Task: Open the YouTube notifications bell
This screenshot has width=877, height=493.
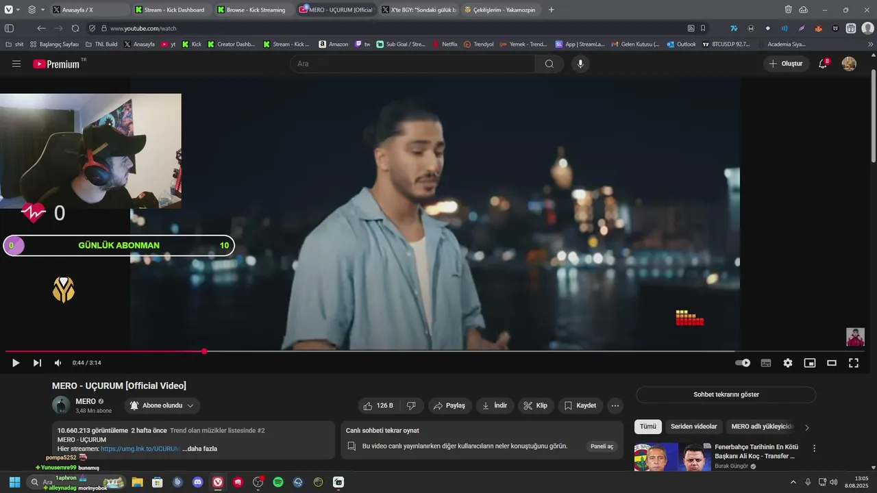Action: (823, 64)
